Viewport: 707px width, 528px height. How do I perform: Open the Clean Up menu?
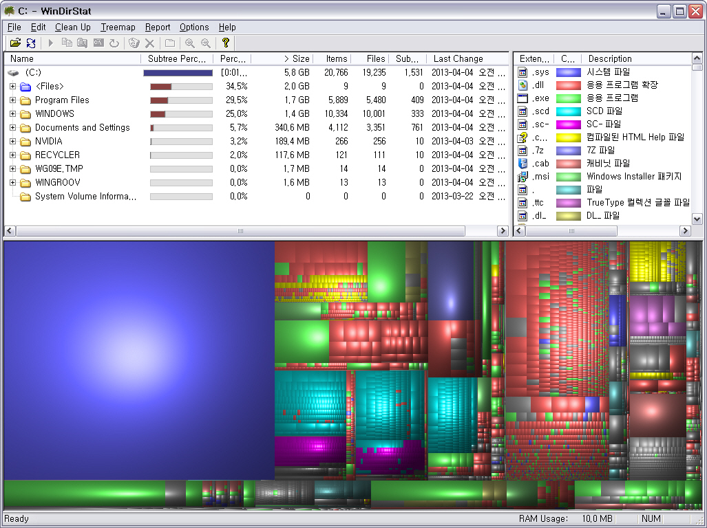pyautogui.click(x=72, y=27)
